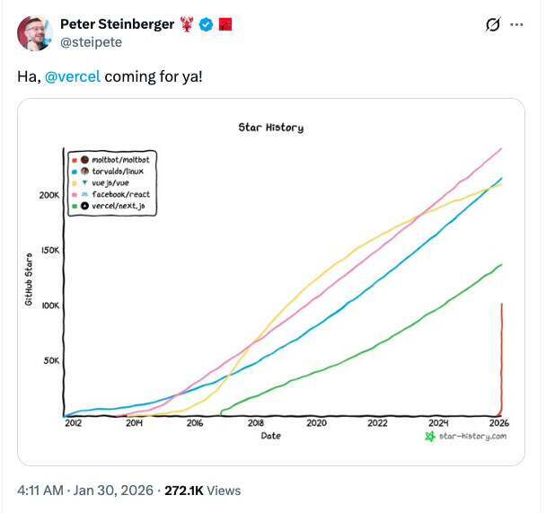This screenshot has height=513, width=546.
Task: Click the 272.1K Views count
Action: 203,491
